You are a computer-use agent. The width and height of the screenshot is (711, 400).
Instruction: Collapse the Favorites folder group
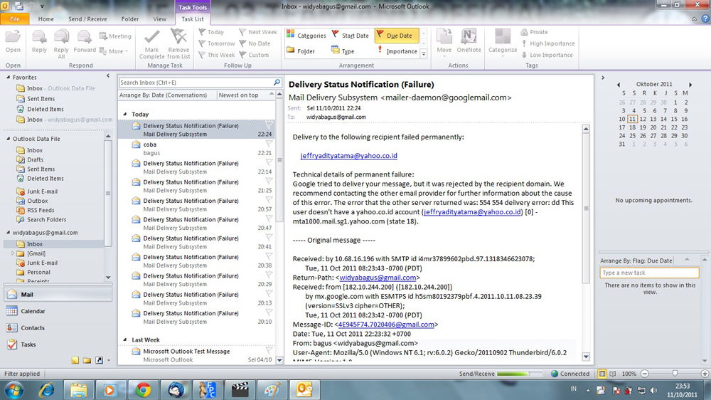click(x=8, y=78)
